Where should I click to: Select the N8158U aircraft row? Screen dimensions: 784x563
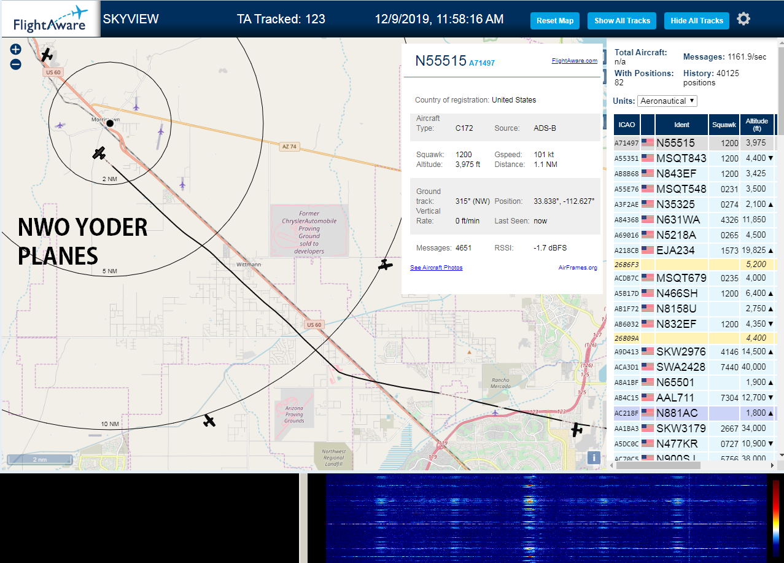694,309
